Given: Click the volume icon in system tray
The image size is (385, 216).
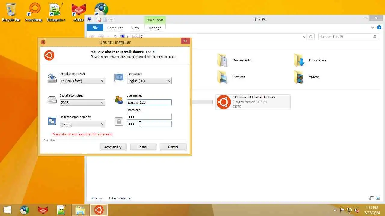Looking at the screenshot, I should [x=357, y=210].
